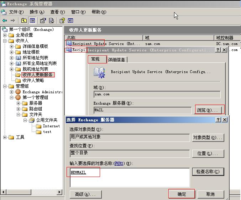The height and width of the screenshot is (200, 241).
Task: Collapse the 收件人 tree node
Action: tap(5, 41)
